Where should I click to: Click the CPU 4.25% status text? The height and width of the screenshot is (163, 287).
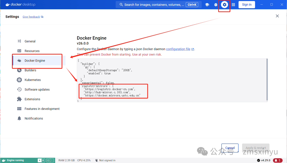pyautogui.click(x=84, y=160)
